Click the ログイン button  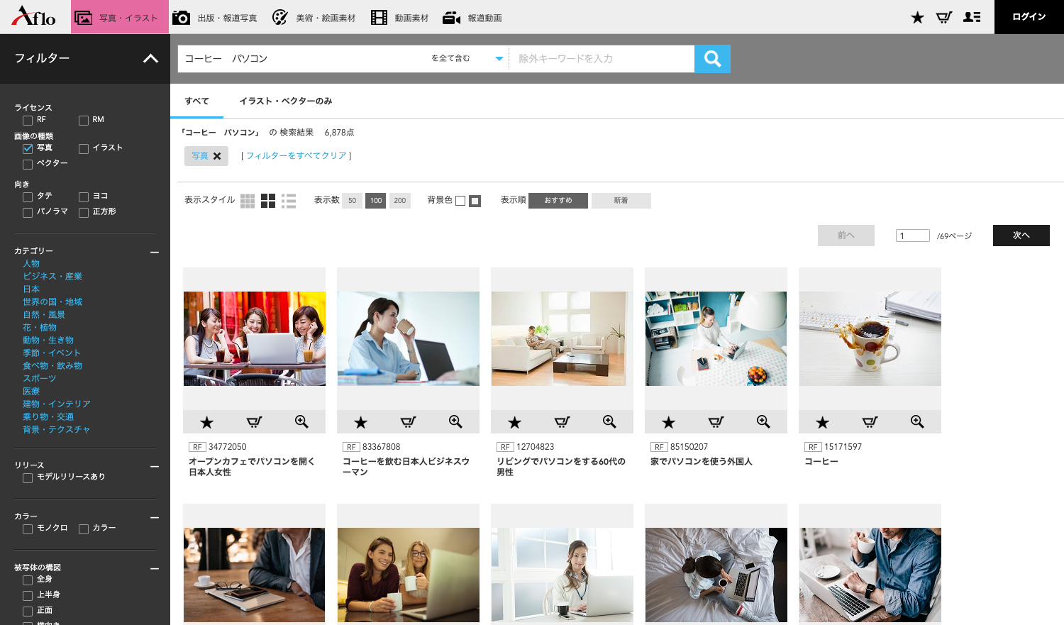click(1029, 17)
